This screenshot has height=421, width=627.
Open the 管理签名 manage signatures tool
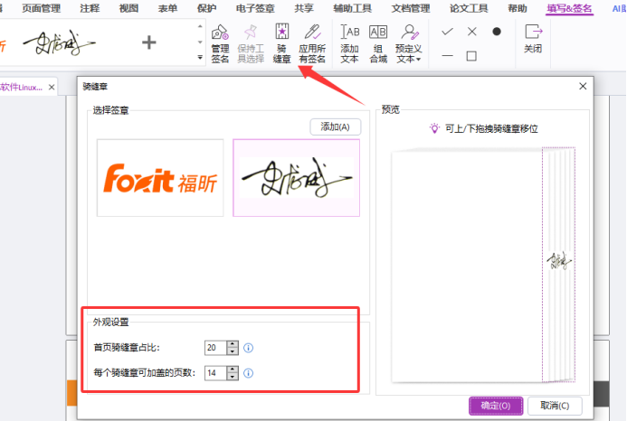220,43
